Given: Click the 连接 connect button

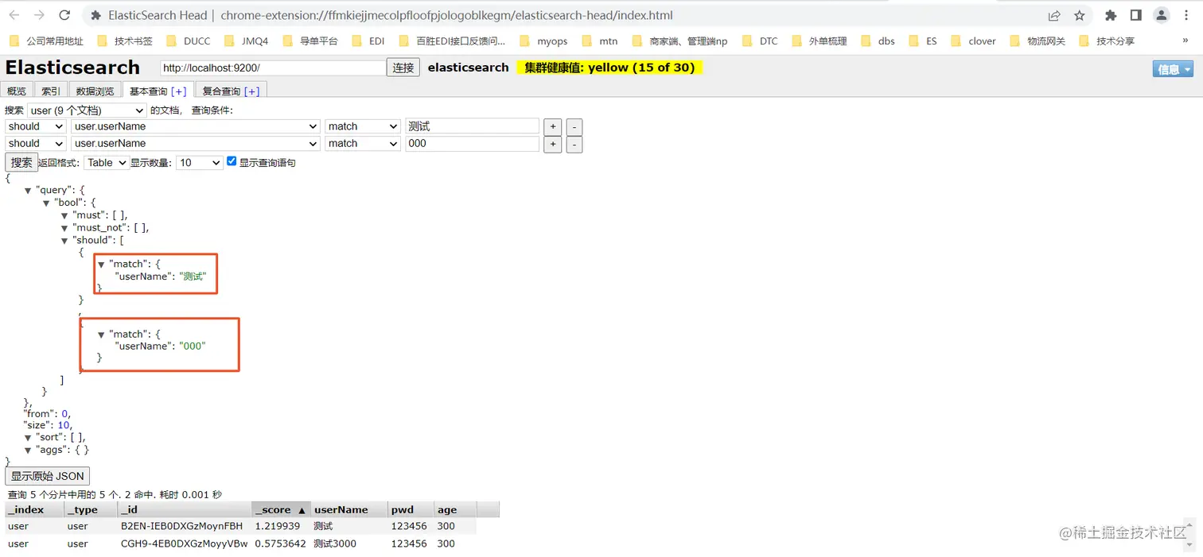Looking at the screenshot, I should pos(403,68).
